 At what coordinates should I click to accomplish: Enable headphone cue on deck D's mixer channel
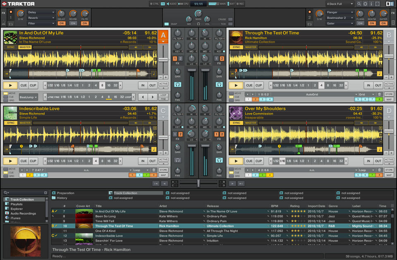[219, 160]
